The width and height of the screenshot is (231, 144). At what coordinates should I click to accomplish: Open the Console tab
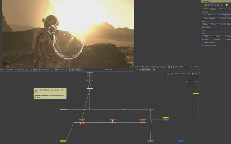176,74
